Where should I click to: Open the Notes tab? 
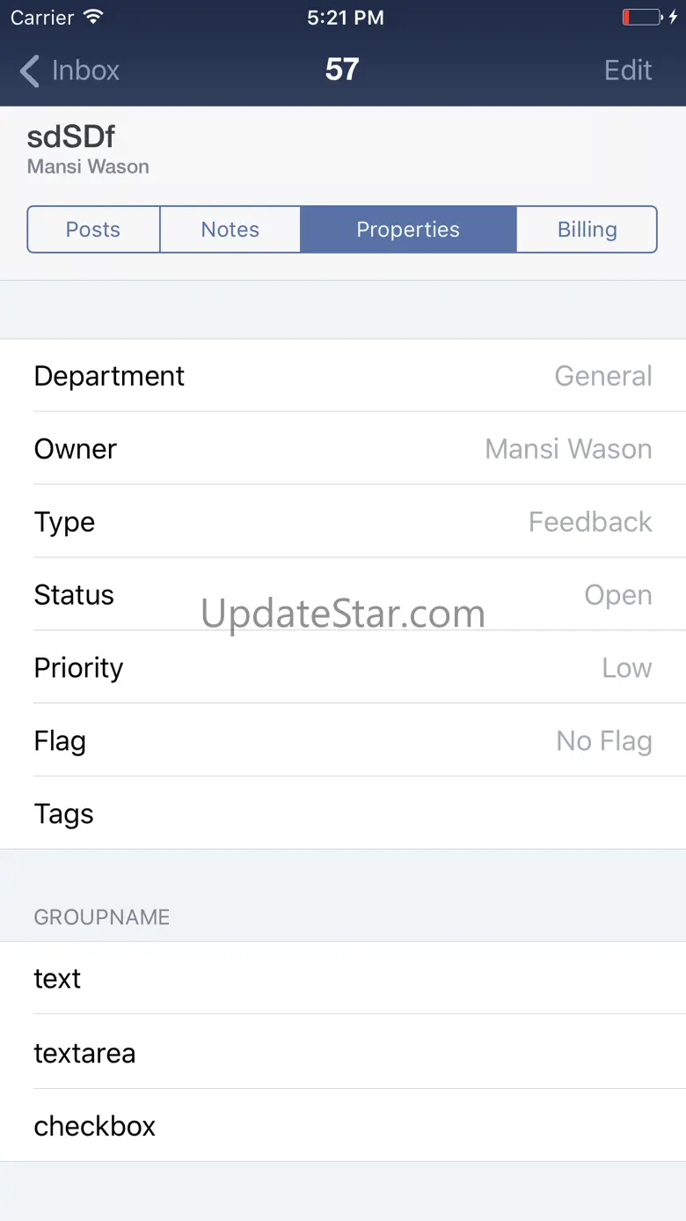coord(230,230)
